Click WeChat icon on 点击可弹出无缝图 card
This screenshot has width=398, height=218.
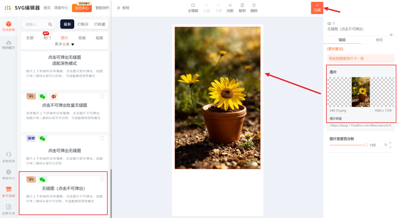[43, 138]
